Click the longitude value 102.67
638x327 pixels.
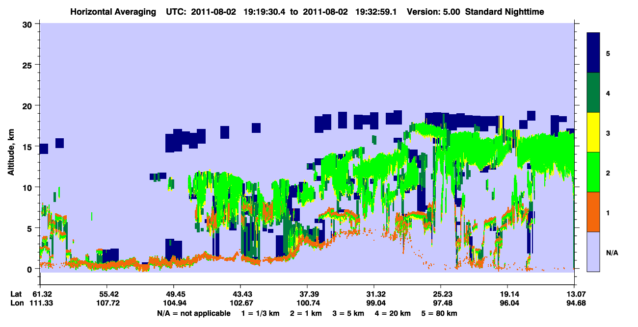click(x=240, y=303)
